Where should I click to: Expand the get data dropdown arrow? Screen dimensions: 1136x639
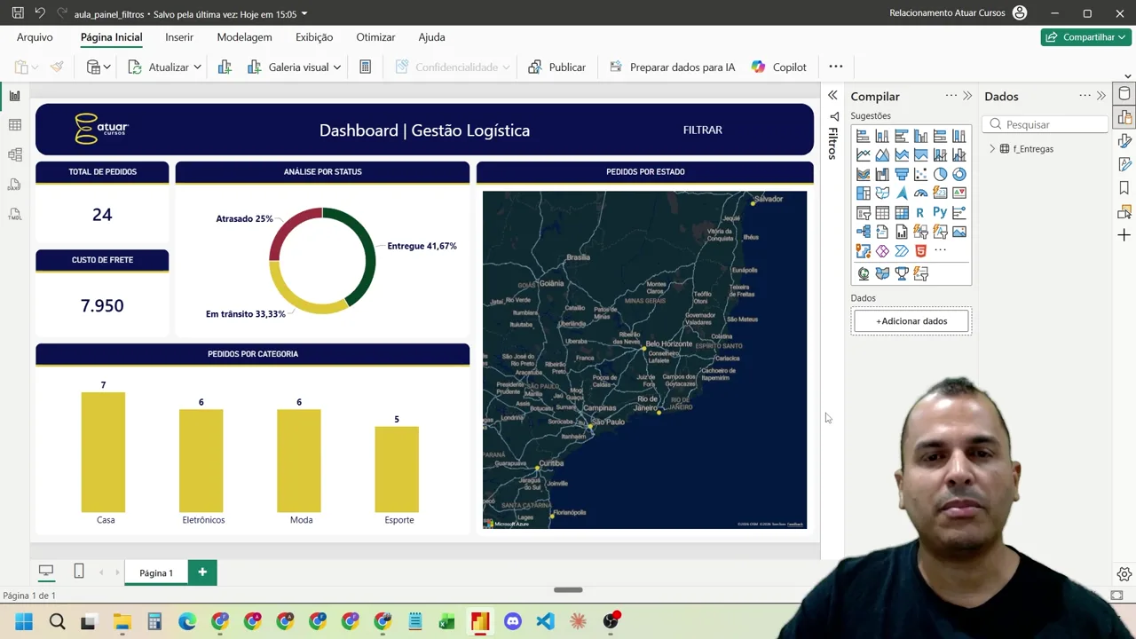coord(106,67)
